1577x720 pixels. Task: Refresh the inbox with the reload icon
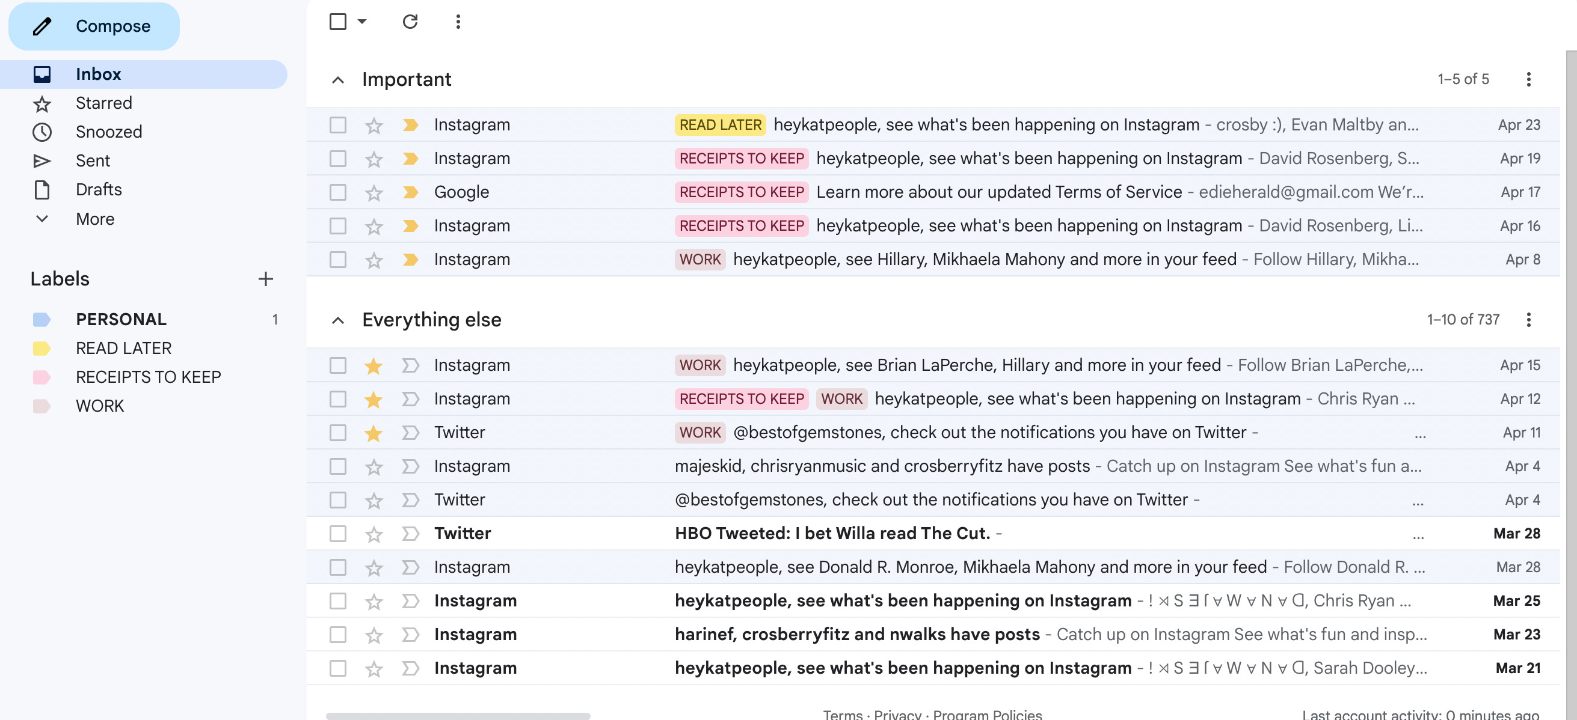click(x=410, y=22)
